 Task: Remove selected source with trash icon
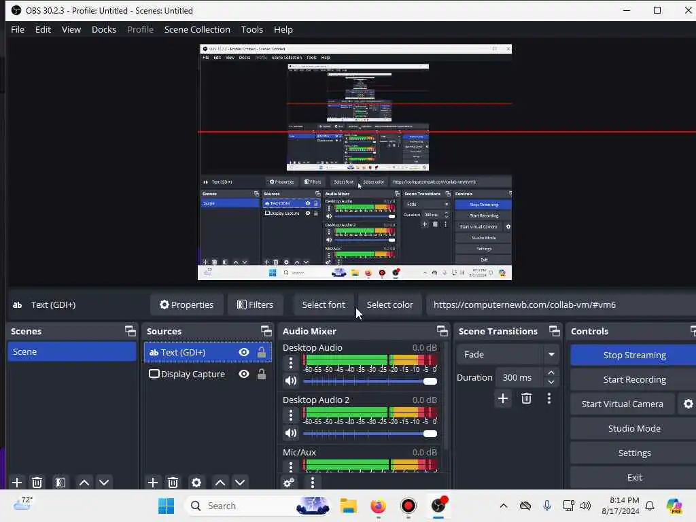pyautogui.click(x=173, y=483)
